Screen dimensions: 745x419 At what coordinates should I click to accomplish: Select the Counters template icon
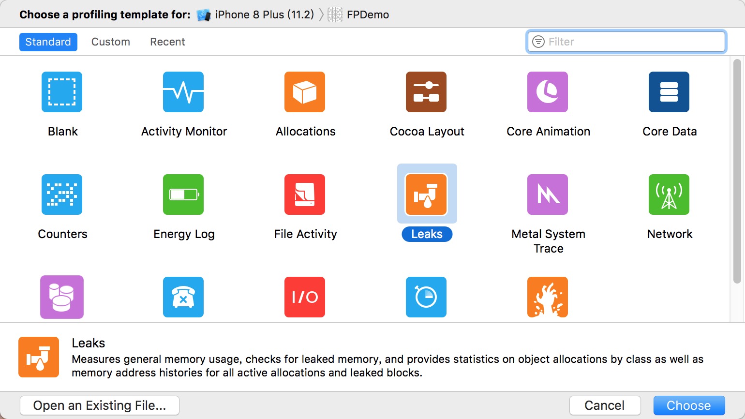pos(62,195)
